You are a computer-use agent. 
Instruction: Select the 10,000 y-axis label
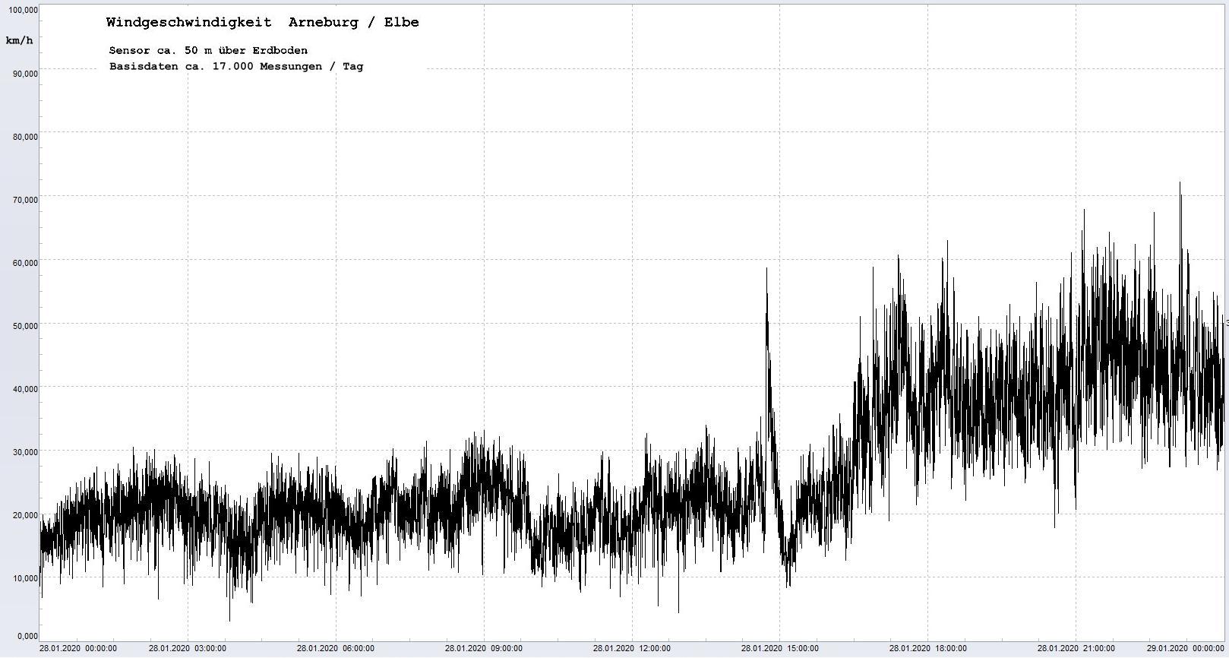pos(24,578)
